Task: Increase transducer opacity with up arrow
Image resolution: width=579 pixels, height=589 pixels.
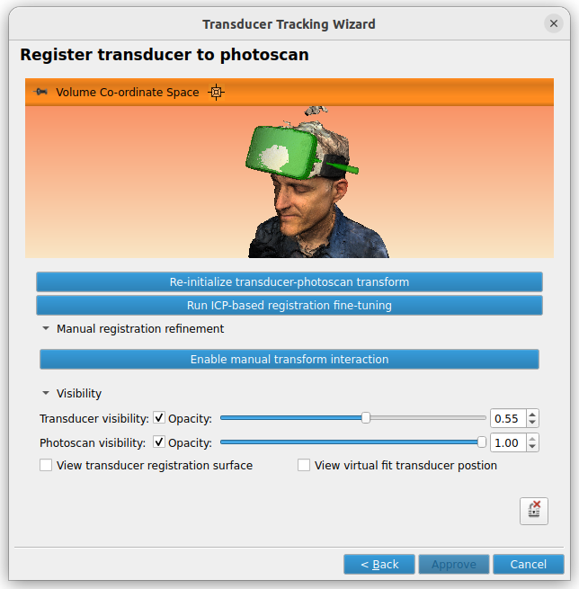Action: (x=532, y=415)
